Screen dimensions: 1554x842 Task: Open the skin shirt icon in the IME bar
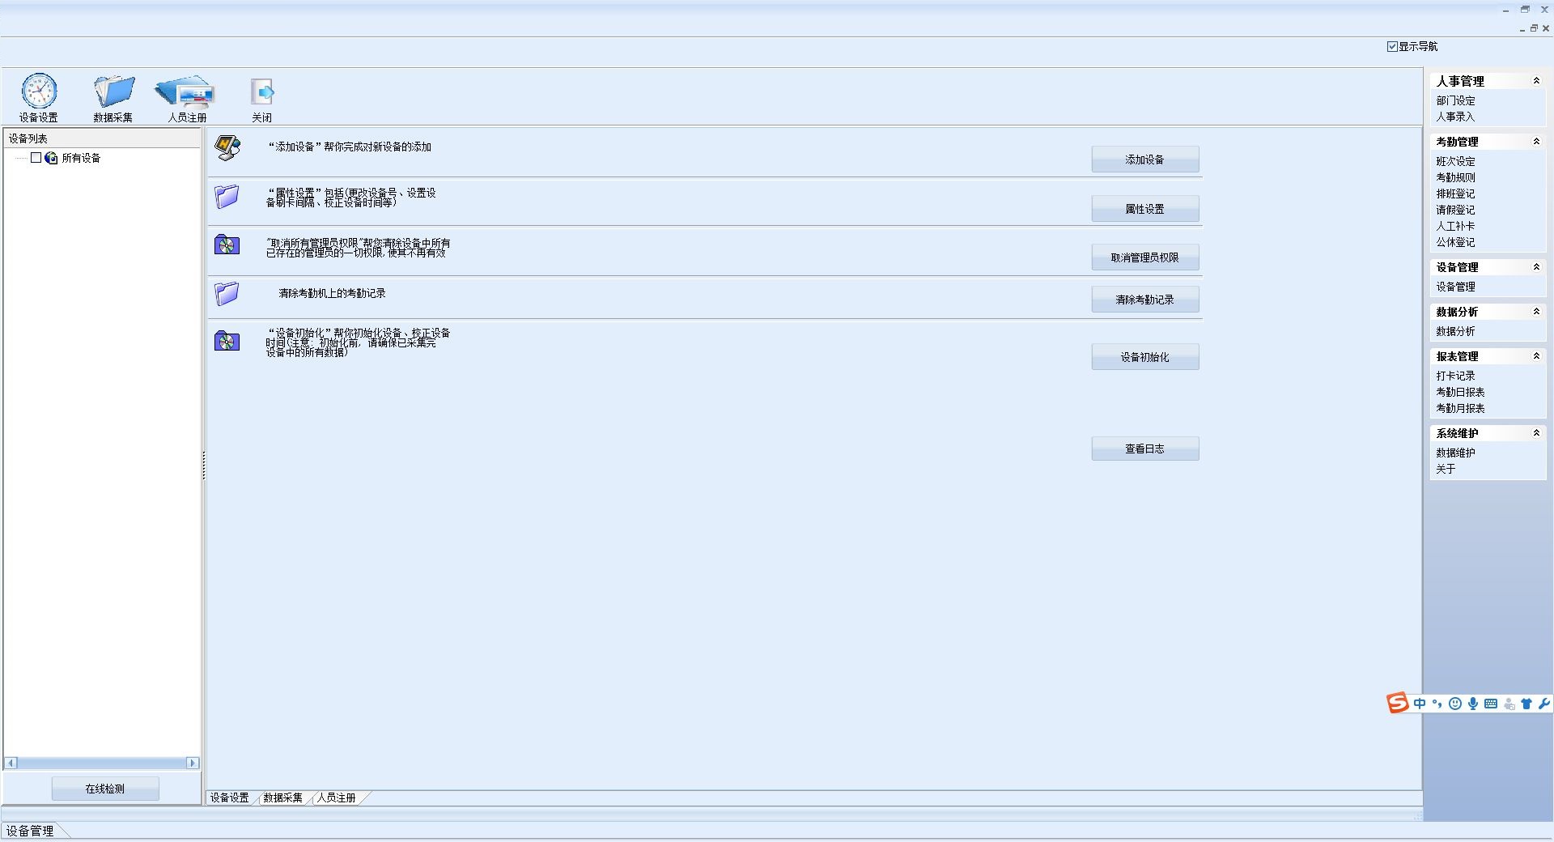pos(1526,704)
